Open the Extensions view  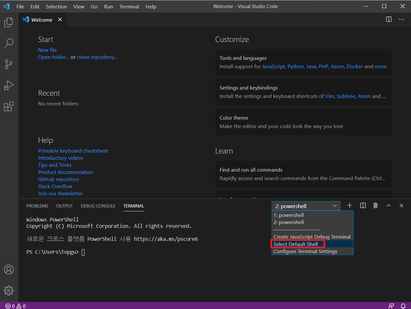pos(9,106)
